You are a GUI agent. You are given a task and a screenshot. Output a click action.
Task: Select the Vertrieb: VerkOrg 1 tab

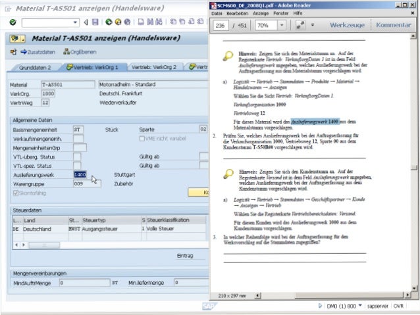coord(92,67)
